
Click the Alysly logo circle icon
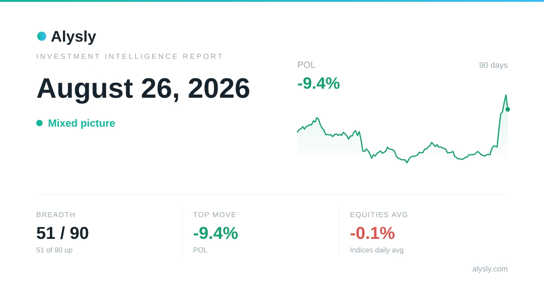coord(42,36)
